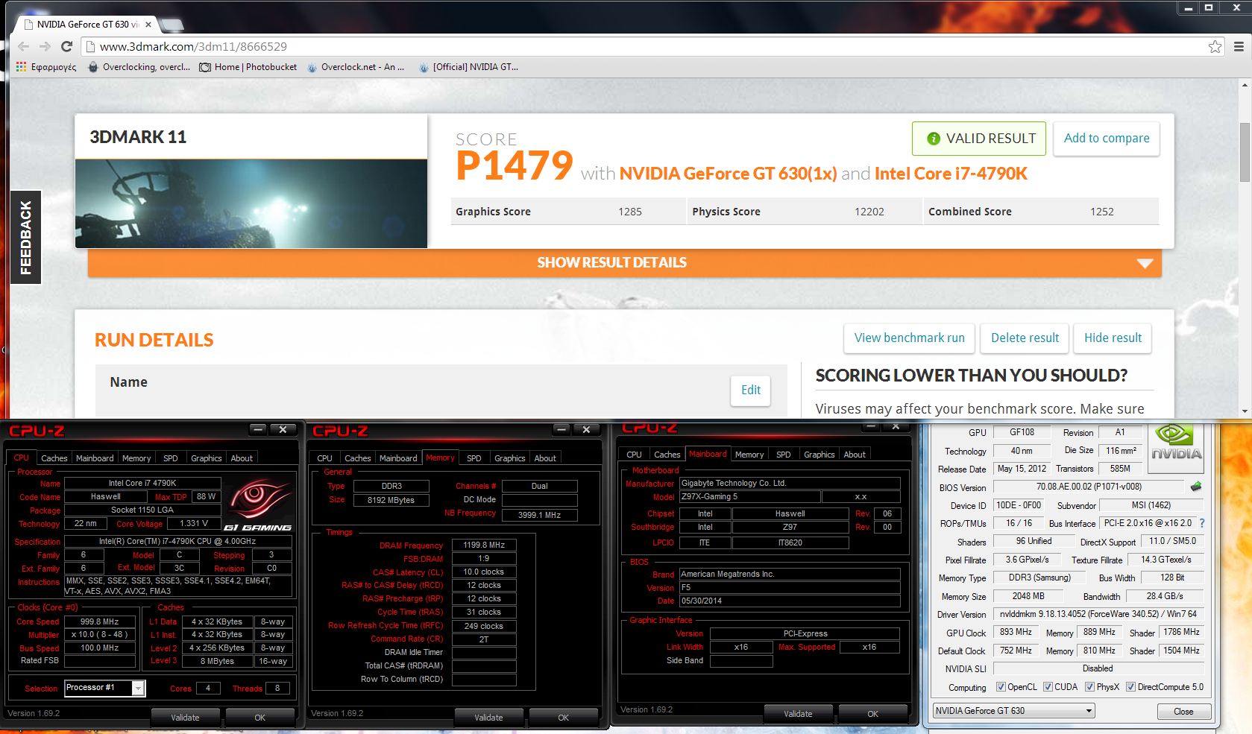The width and height of the screenshot is (1252, 734).
Task: Click OK in the CPU-Z Memory window
Action: 564,718
